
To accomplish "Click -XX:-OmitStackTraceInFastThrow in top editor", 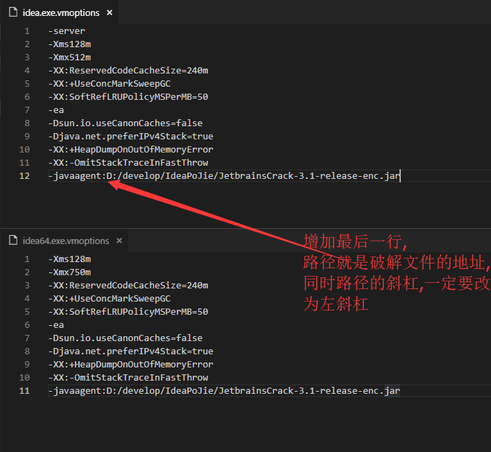I will [x=128, y=162].
